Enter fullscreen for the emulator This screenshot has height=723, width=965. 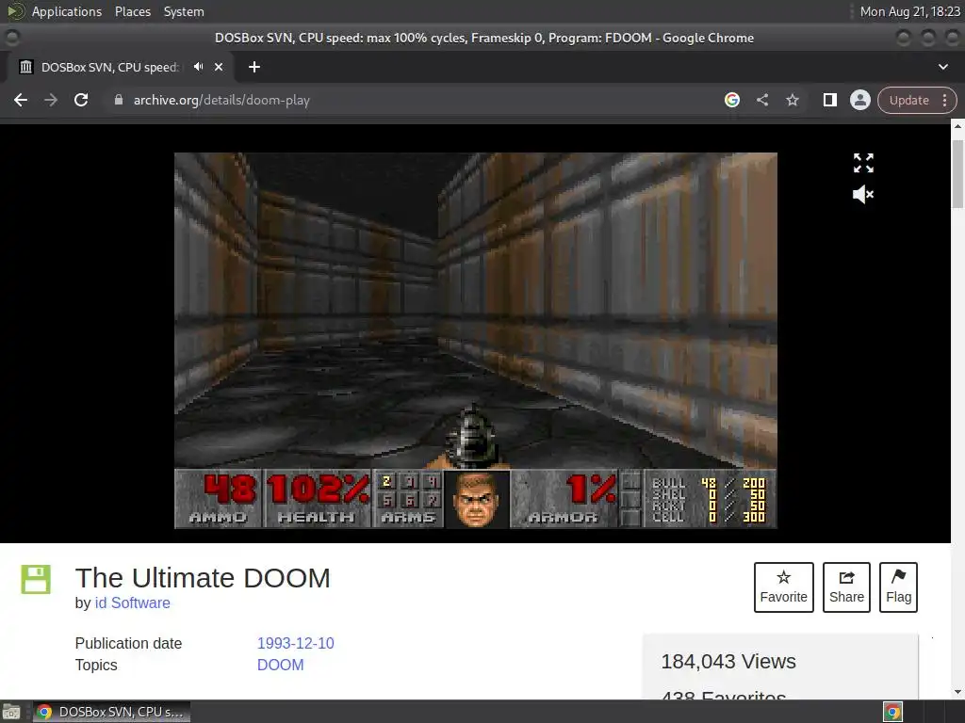[863, 163]
